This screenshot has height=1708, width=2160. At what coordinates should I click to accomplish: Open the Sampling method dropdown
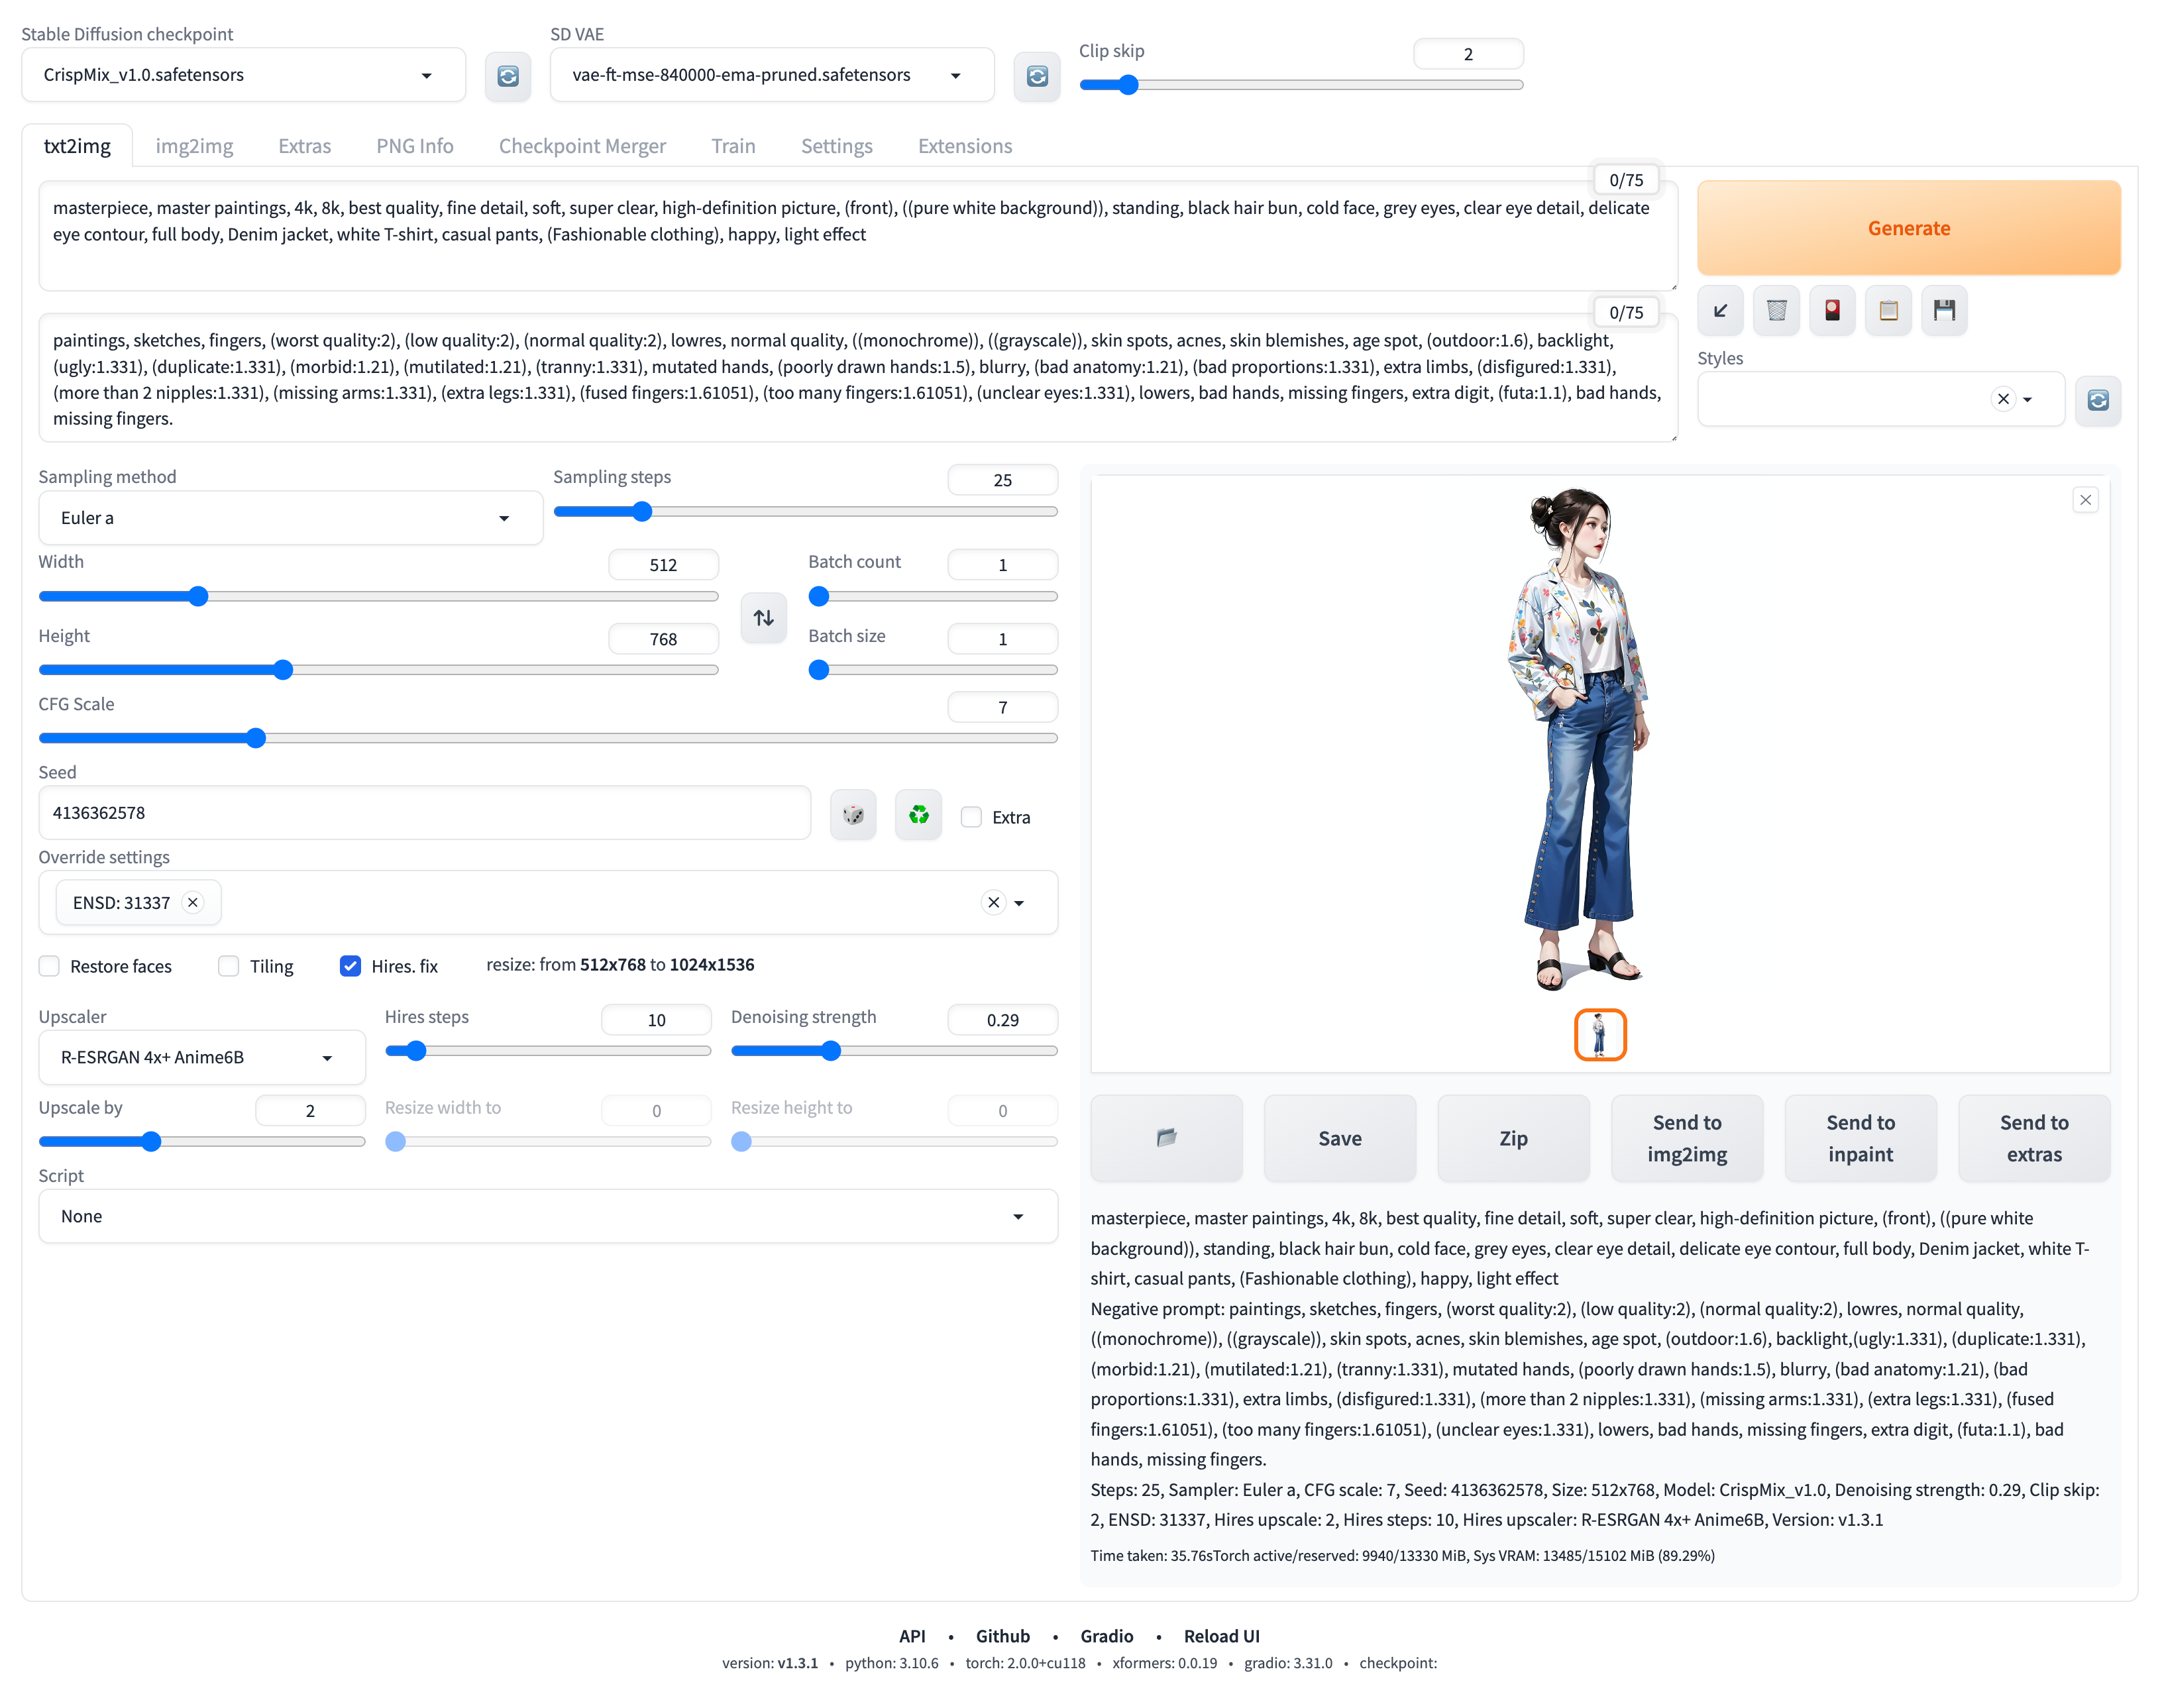tap(290, 518)
